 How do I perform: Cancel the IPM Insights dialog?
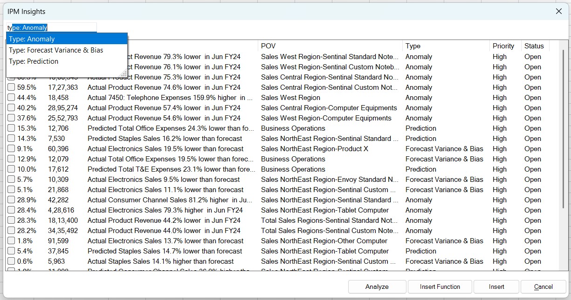click(x=543, y=287)
